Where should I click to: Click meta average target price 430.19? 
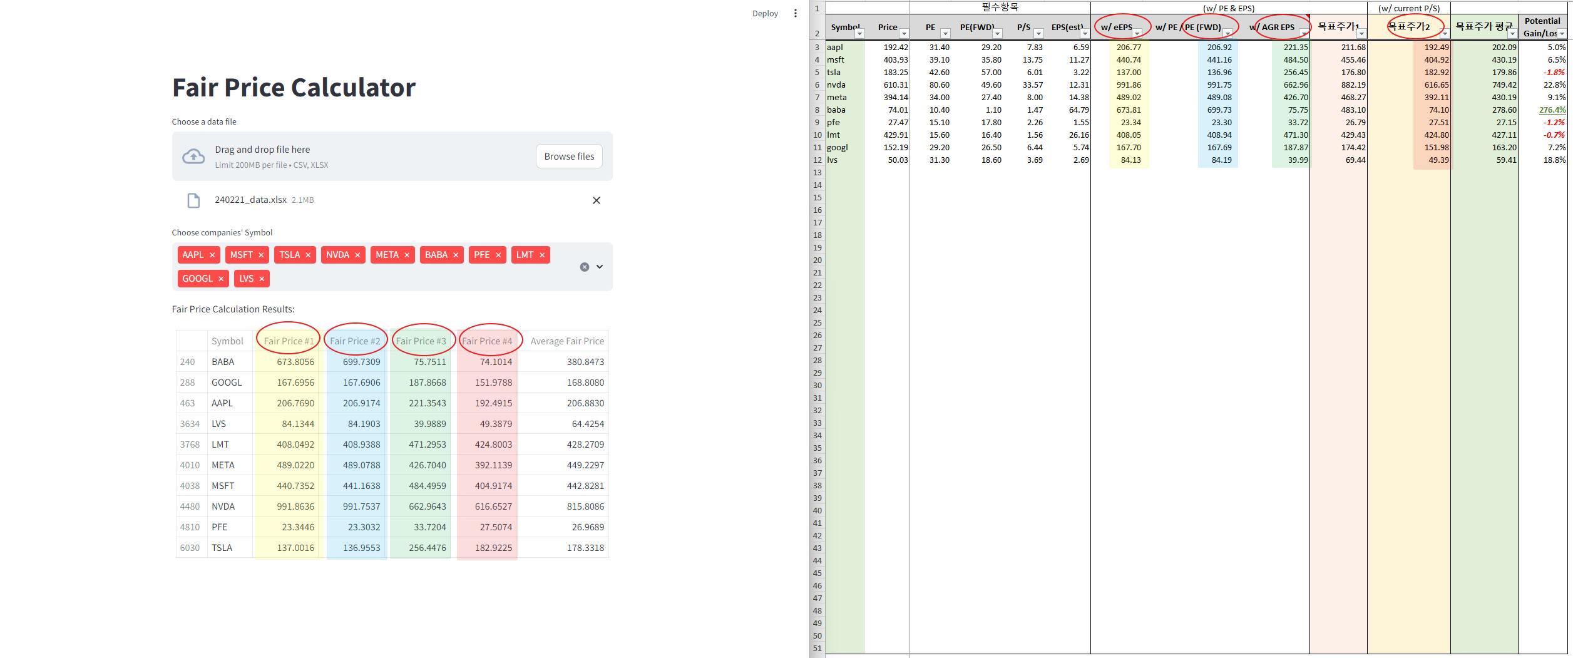[1484, 97]
